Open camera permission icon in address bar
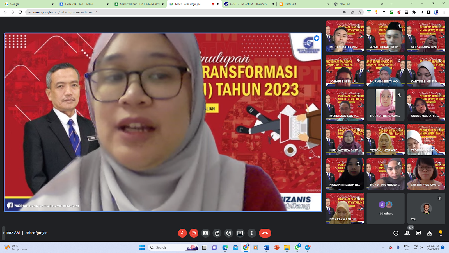 point(345,12)
